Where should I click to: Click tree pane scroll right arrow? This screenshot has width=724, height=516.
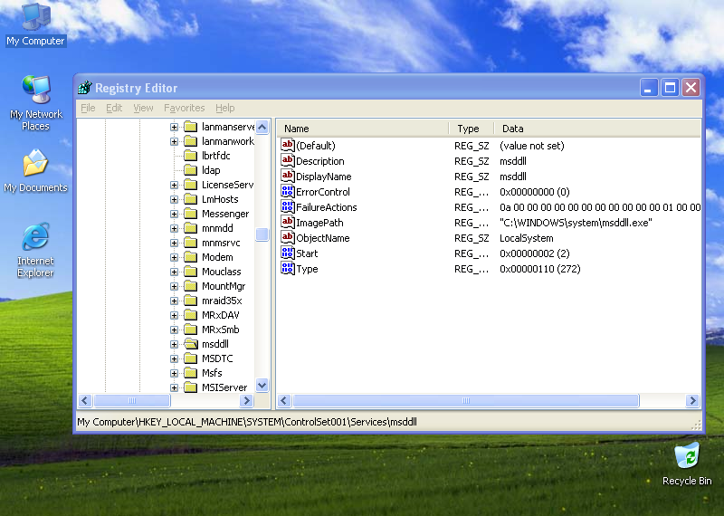coord(246,400)
